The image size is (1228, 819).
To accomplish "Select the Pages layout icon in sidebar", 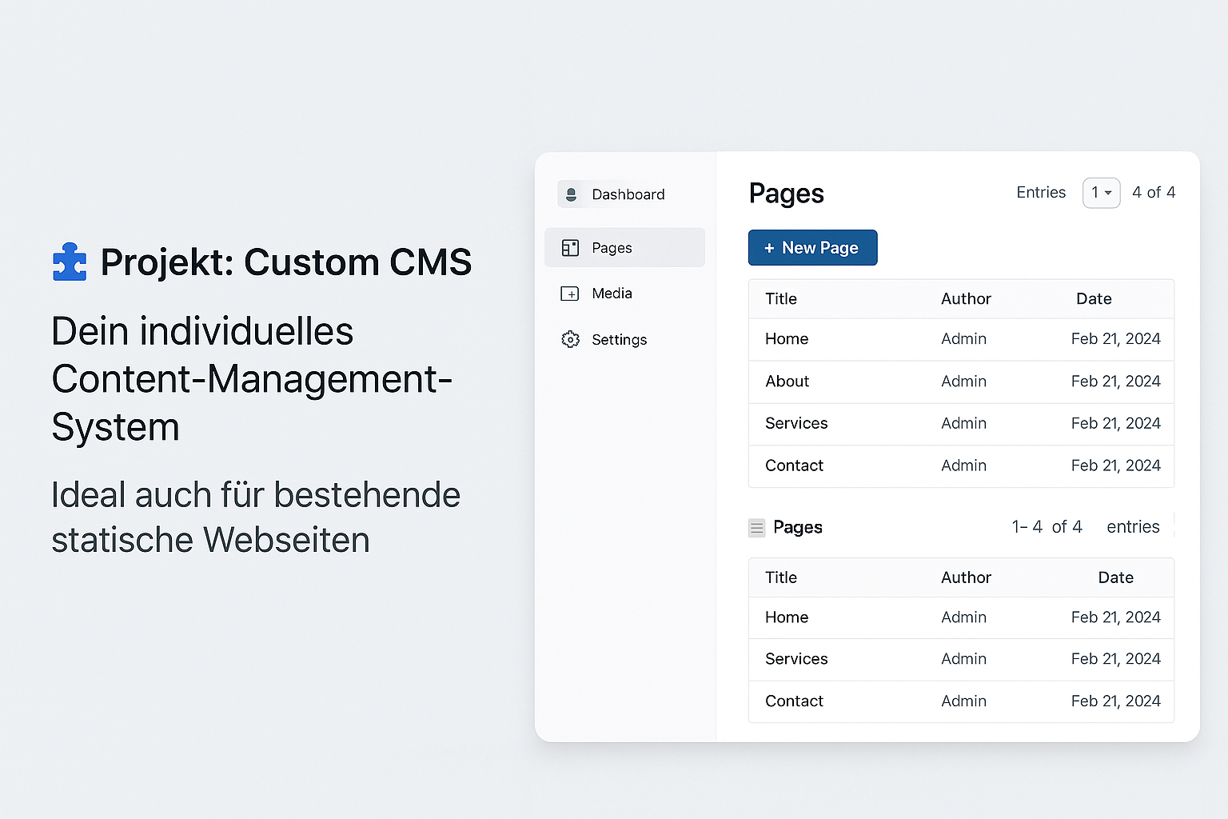I will (x=570, y=247).
